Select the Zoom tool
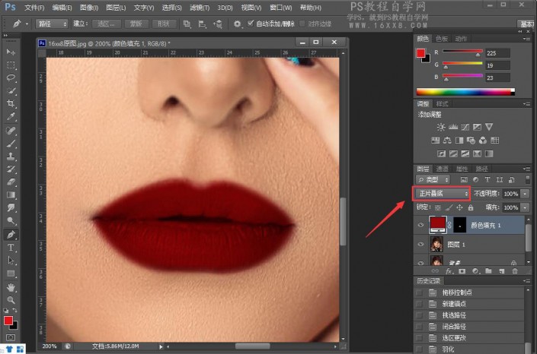The image size is (537, 354). click(11, 300)
